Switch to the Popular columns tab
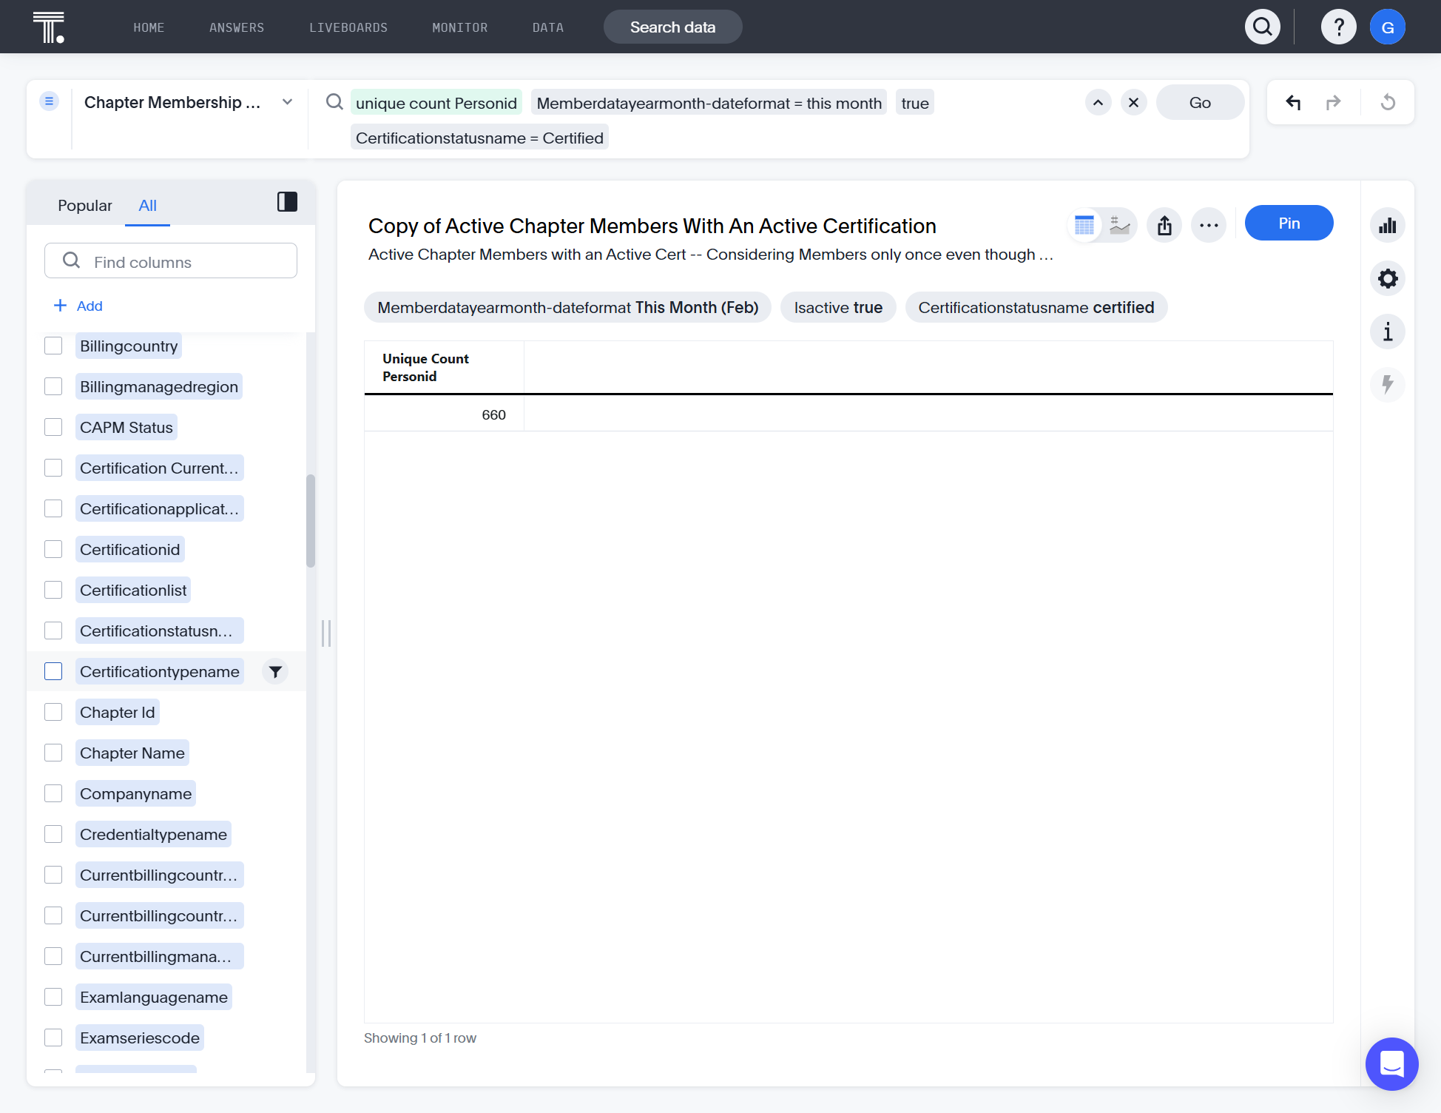The width and height of the screenshot is (1441, 1113). point(85,206)
